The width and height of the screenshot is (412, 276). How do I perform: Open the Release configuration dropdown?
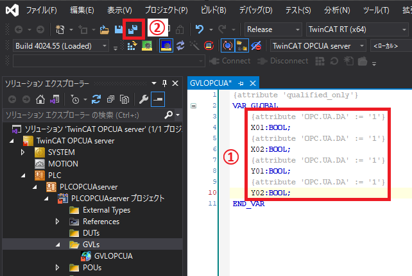(273, 29)
